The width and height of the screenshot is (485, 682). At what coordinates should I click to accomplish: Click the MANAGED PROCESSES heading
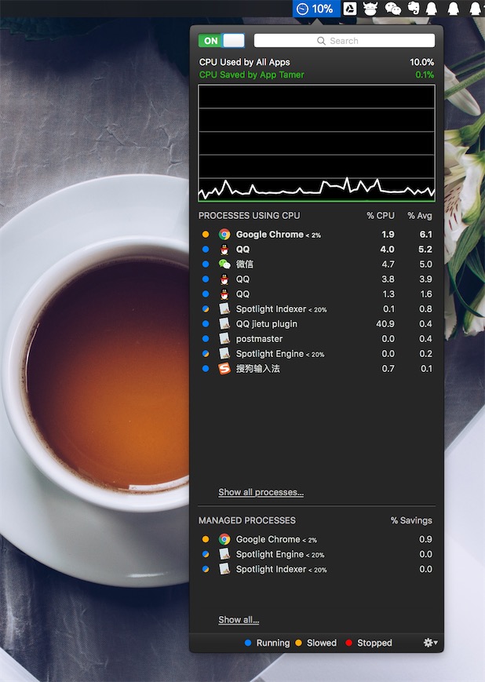pos(246,520)
